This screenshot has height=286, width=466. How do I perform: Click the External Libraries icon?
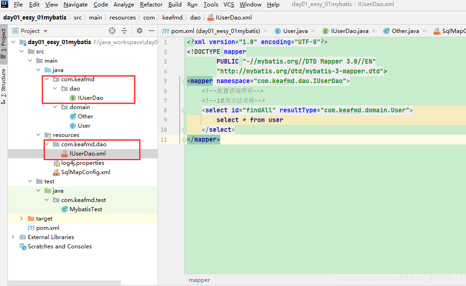tap(23, 237)
